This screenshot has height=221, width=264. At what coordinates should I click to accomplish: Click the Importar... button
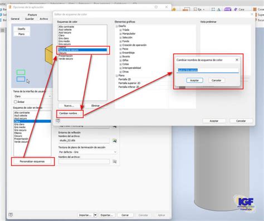(x=85, y=215)
